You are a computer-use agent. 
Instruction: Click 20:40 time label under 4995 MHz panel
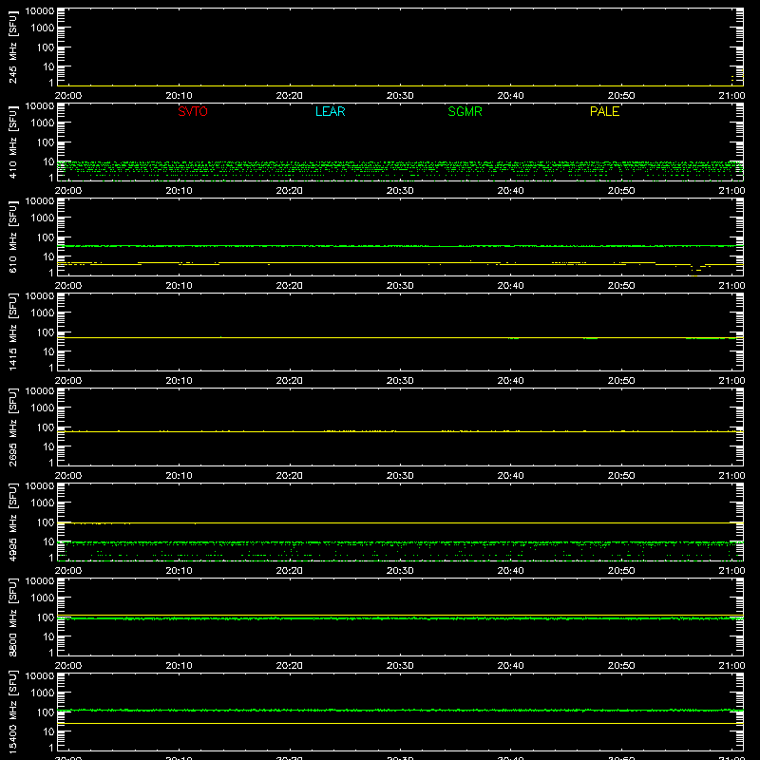click(510, 571)
